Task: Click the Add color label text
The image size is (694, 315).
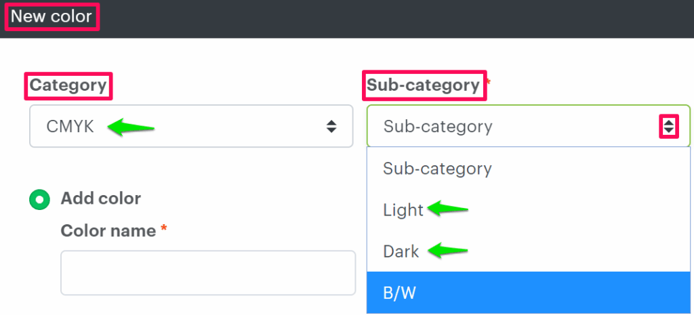Action: [x=101, y=198]
